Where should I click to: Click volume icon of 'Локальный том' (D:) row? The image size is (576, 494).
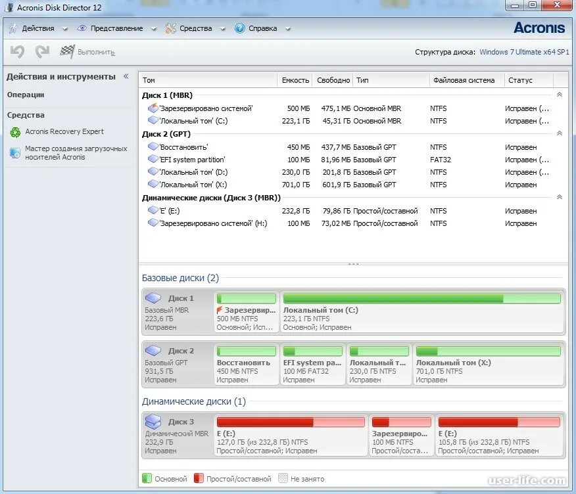pyautogui.click(x=153, y=171)
